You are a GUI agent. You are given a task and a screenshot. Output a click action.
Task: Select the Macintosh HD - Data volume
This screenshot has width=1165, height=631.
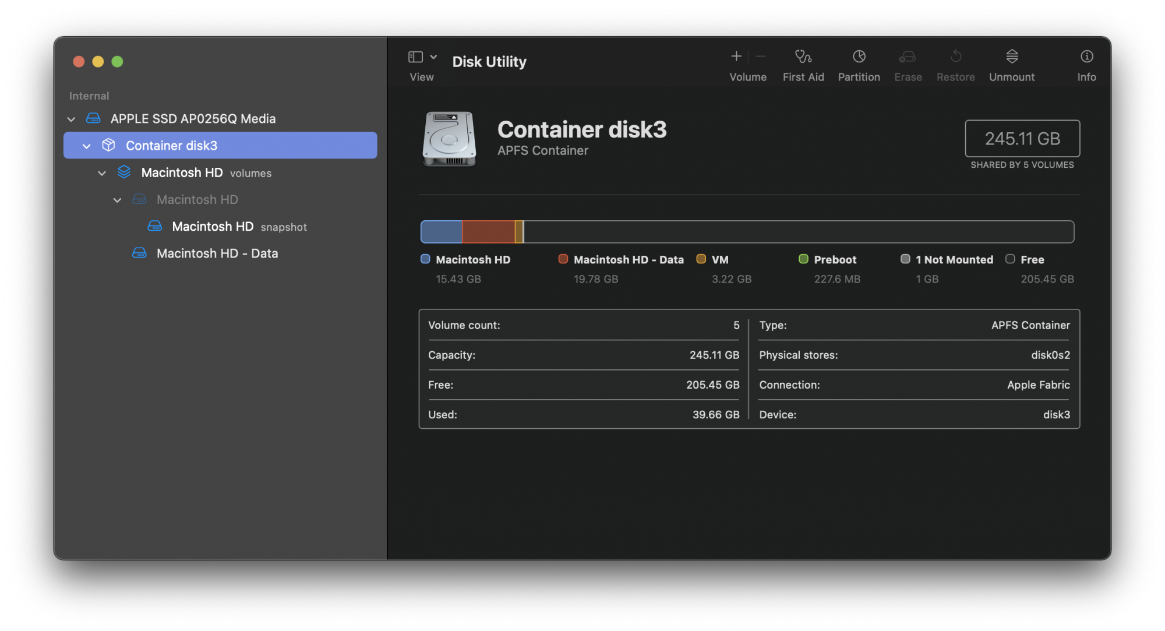click(218, 252)
